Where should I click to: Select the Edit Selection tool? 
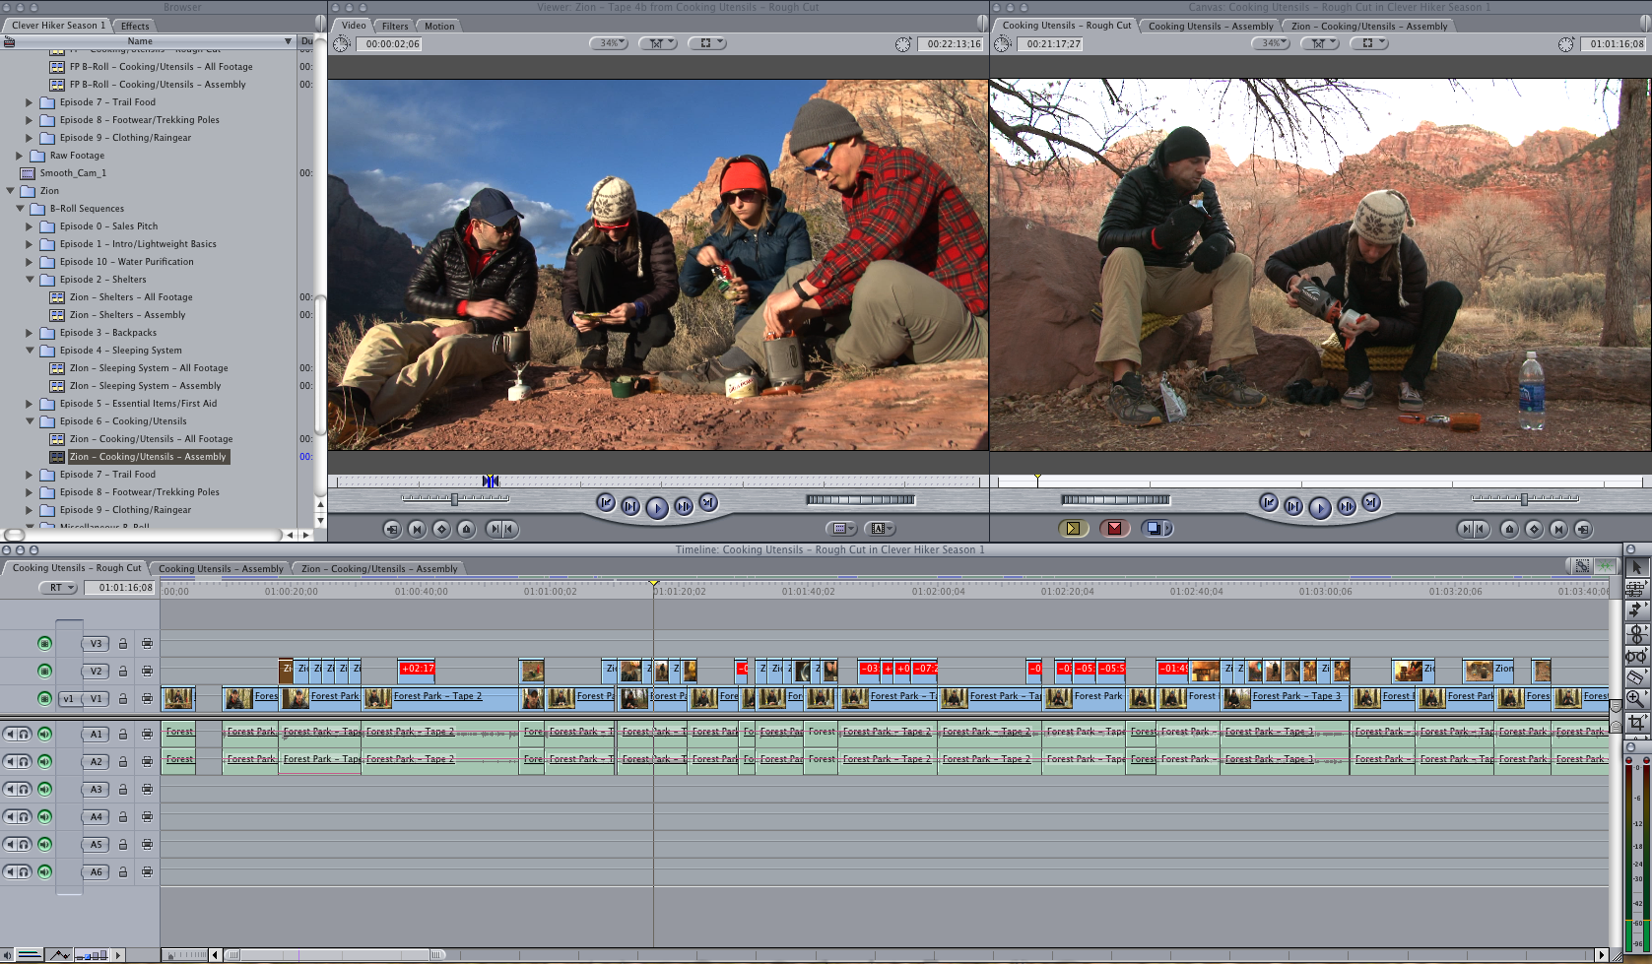1636,589
